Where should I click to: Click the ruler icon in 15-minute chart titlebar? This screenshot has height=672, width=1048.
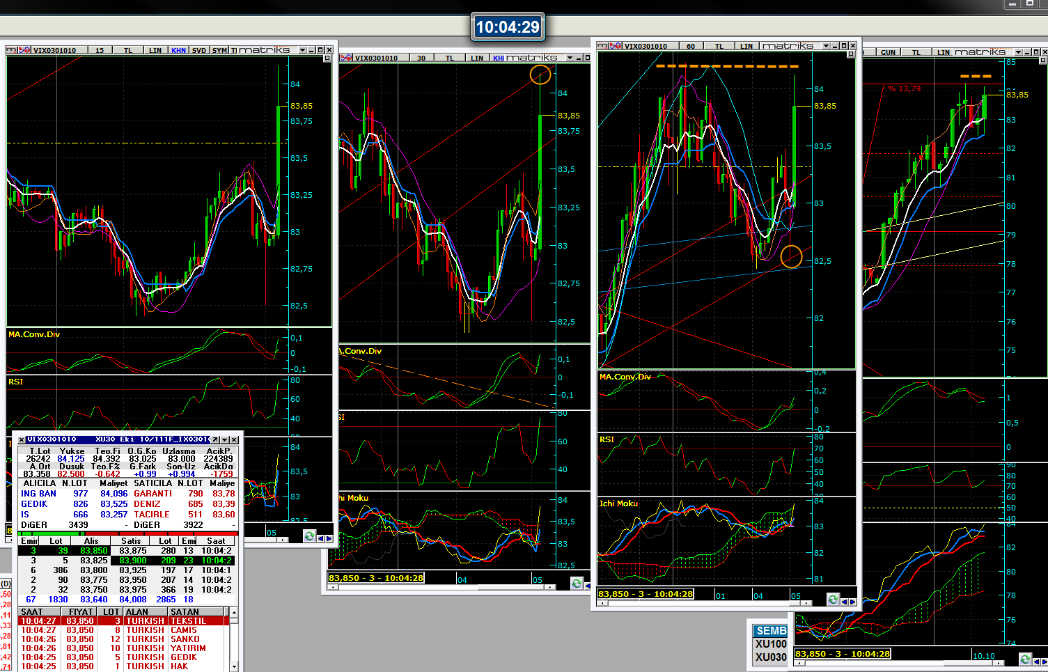point(12,50)
